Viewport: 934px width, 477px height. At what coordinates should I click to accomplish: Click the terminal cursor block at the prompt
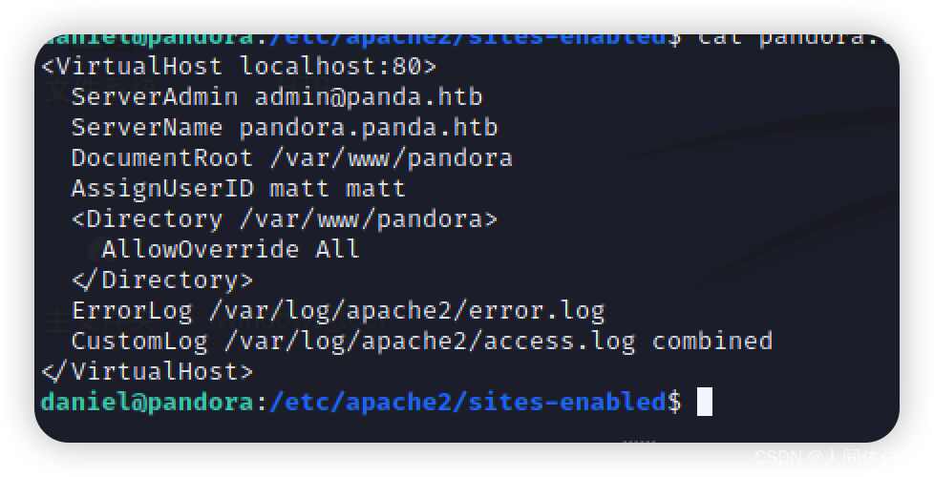click(x=705, y=402)
